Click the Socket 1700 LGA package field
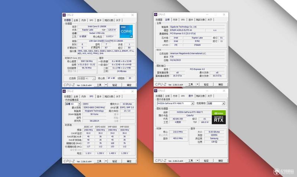 tap(97, 33)
